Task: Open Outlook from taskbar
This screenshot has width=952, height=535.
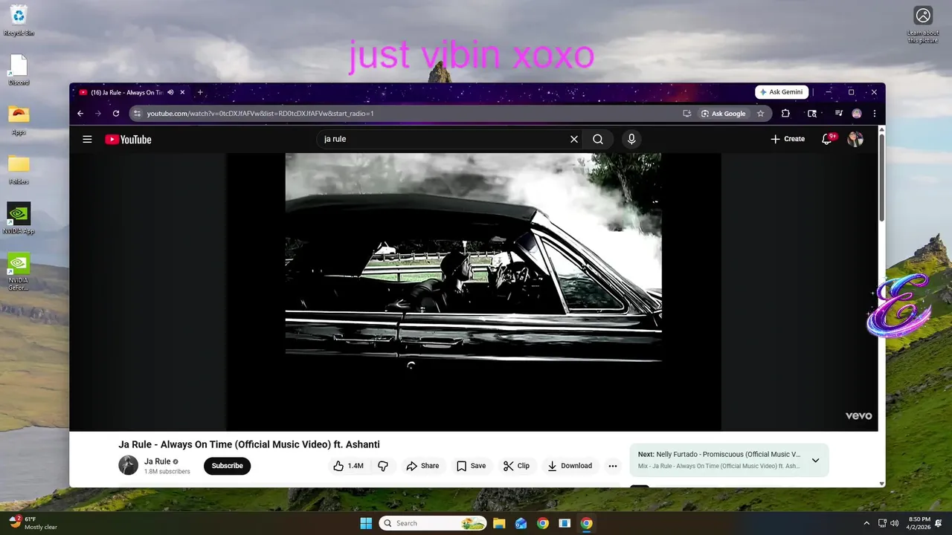Action: coord(521,523)
